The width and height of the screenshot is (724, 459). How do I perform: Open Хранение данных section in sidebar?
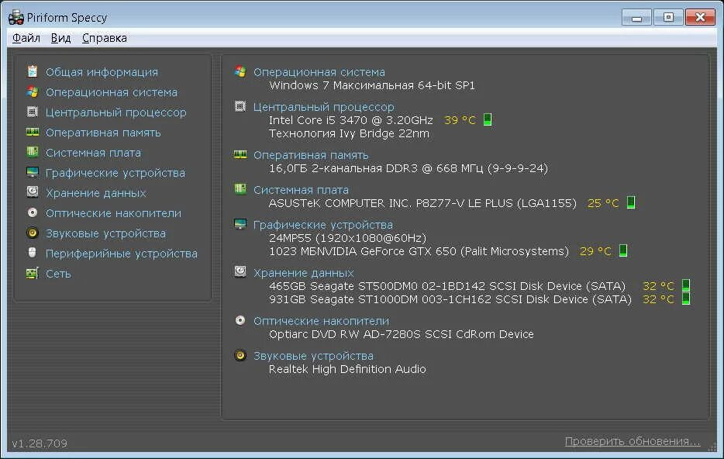[96, 193]
